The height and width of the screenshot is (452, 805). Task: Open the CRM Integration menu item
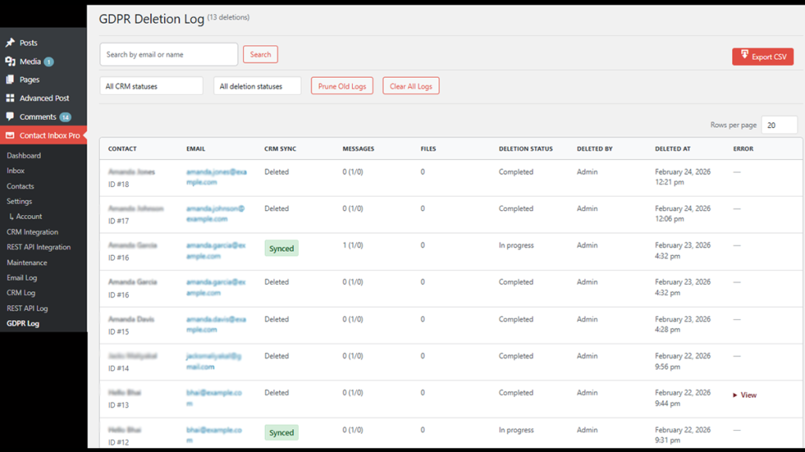click(32, 232)
